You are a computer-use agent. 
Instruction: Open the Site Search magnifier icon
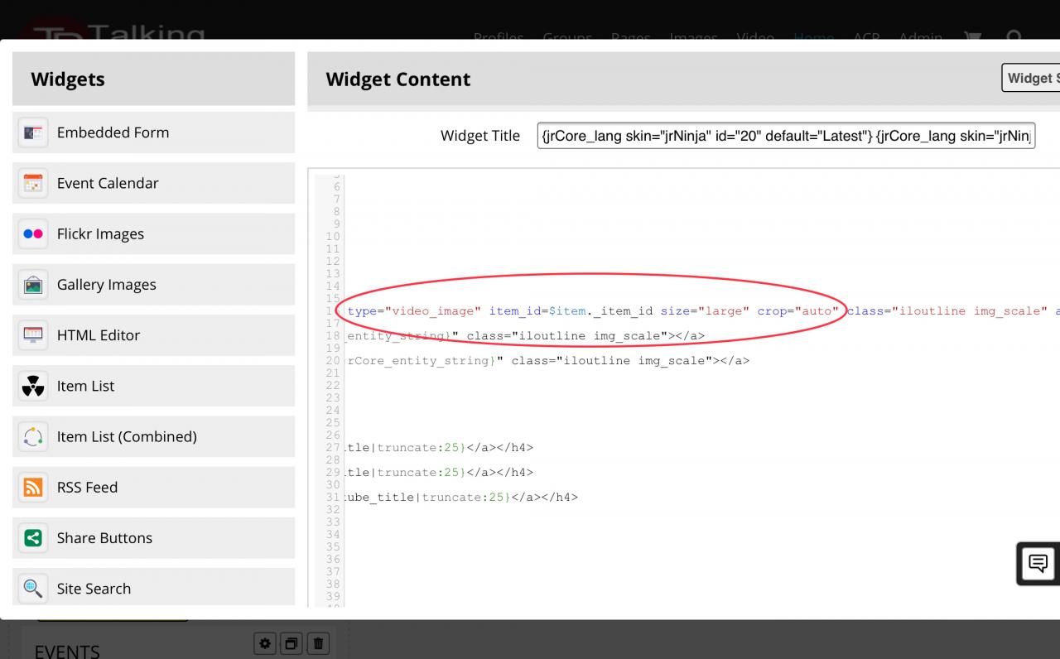click(33, 589)
